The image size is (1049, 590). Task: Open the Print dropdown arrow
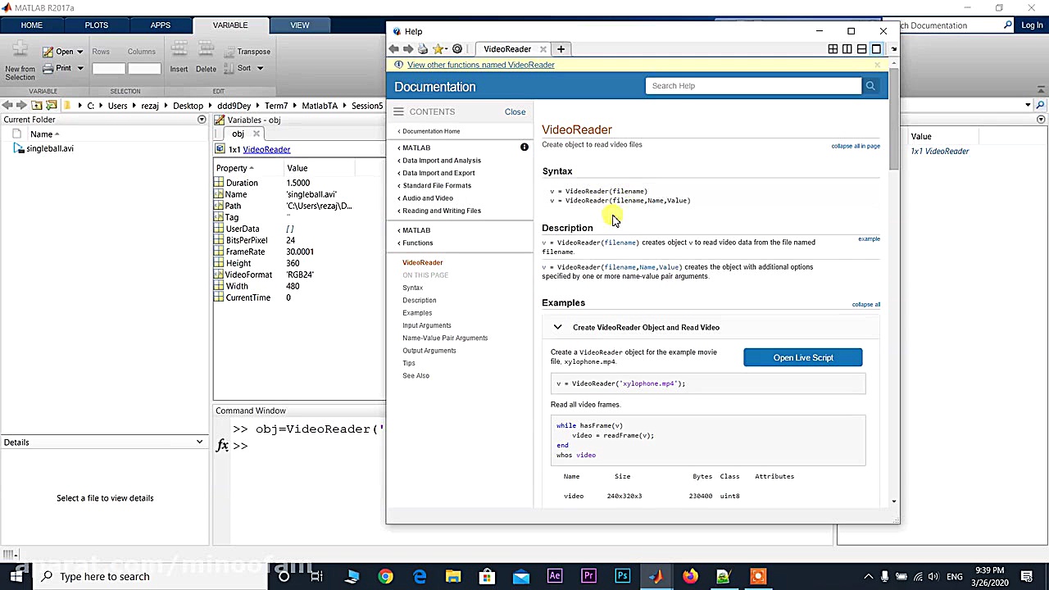(x=80, y=68)
